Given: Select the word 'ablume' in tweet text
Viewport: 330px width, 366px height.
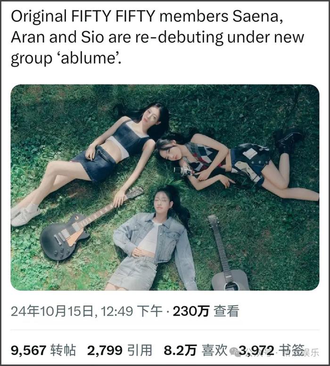Looking at the screenshot, I should pyautogui.click(x=88, y=58).
